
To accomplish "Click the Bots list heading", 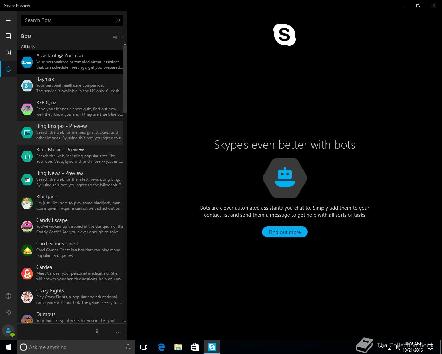I will 26,36.
